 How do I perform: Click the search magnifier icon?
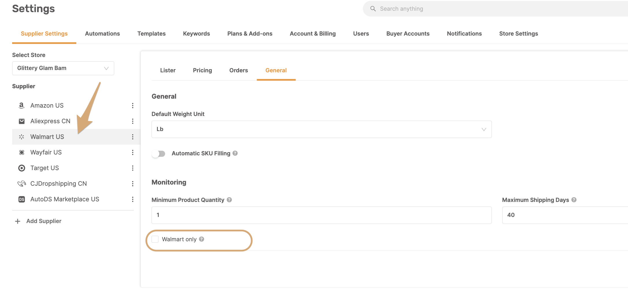(x=373, y=9)
